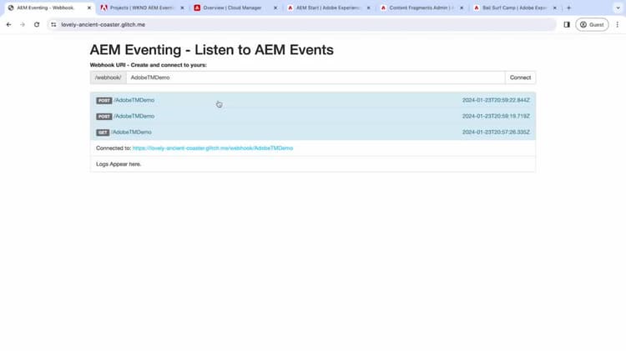Open a new tab with plus icon
Image resolution: width=626 pixels, height=351 pixels.
(x=569, y=8)
